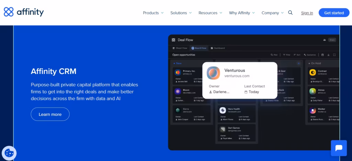Click the Dart Games logo icon
Image resolution: width=352 pixels, height=161 pixels.
click(223, 129)
